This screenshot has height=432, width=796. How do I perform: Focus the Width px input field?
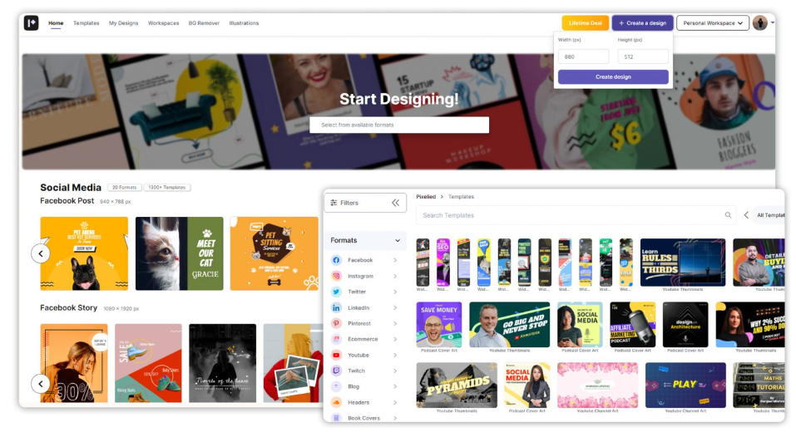click(583, 56)
